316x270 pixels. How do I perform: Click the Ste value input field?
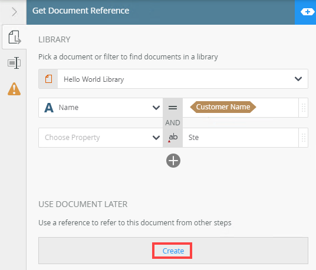click(x=241, y=138)
